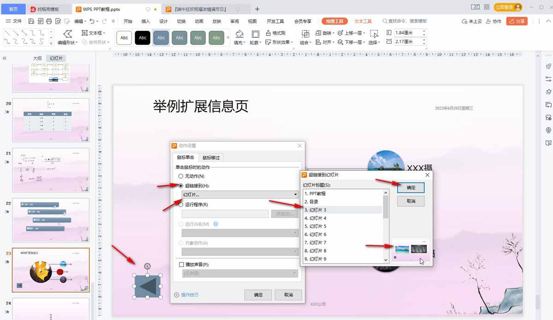Click 取消 in the 超链接到幻灯片 dialog

pos(411,201)
